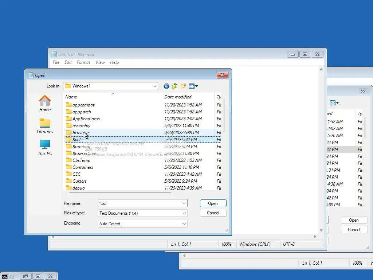Click the AppReadiness folder icon

point(69,118)
